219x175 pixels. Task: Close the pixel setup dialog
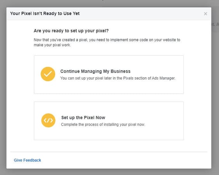(x=205, y=14)
